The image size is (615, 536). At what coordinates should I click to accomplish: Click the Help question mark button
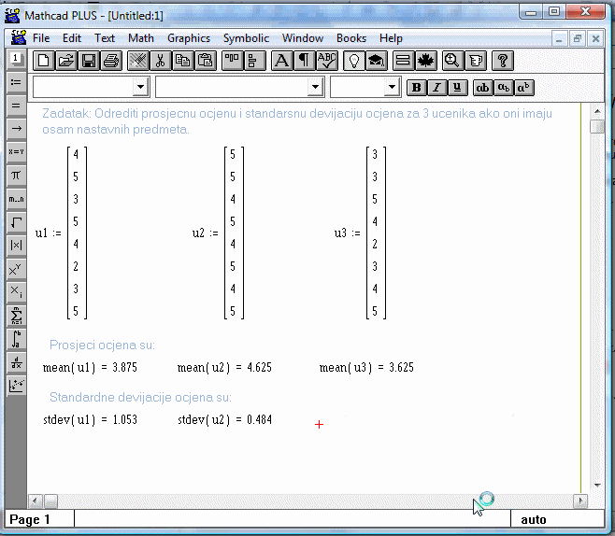coord(503,61)
